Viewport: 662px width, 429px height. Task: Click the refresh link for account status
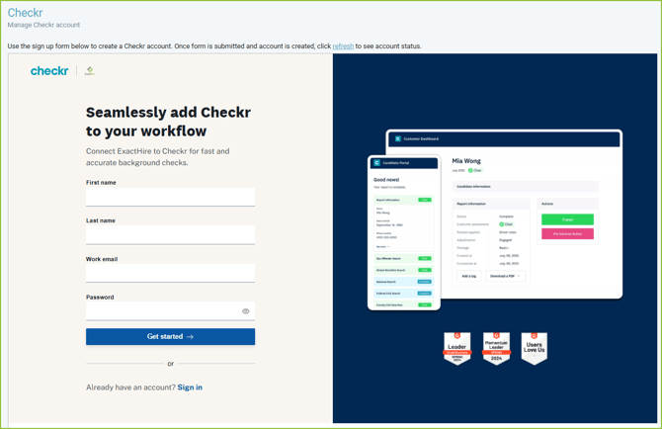(x=343, y=46)
